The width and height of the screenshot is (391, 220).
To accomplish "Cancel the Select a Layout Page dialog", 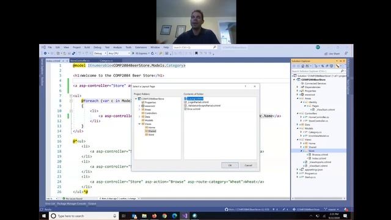I will (x=248, y=165).
